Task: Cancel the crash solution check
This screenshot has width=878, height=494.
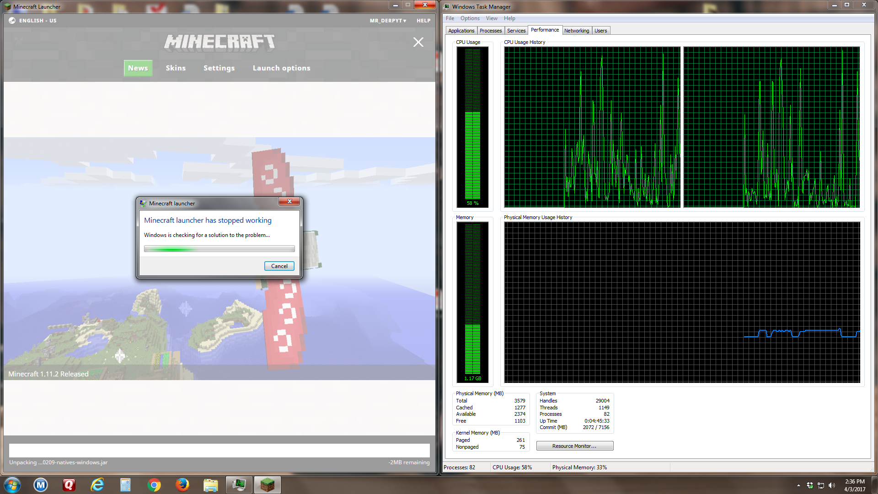Action: tap(279, 266)
